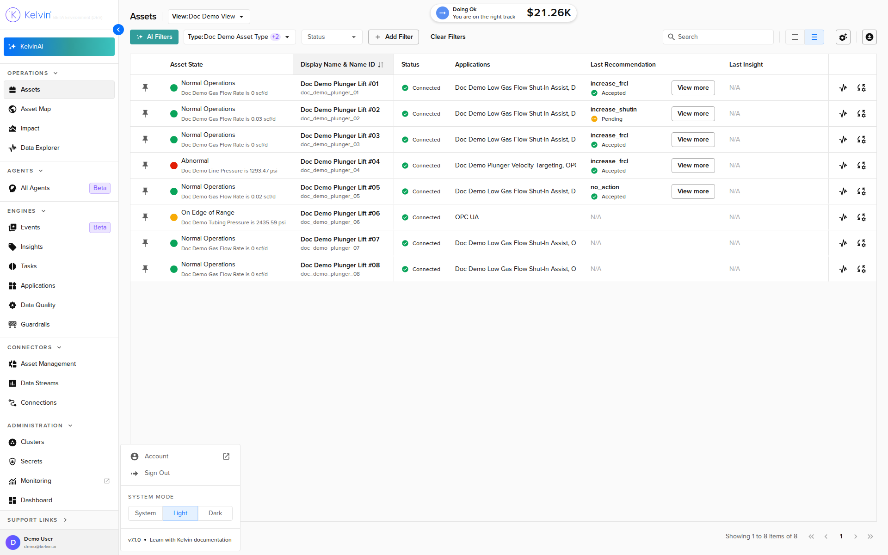
Task: Open Account from the user menu
Action: pyautogui.click(x=180, y=456)
